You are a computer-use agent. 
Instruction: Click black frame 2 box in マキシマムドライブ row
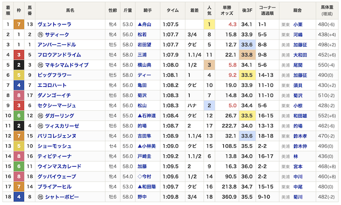coord(19,65)
